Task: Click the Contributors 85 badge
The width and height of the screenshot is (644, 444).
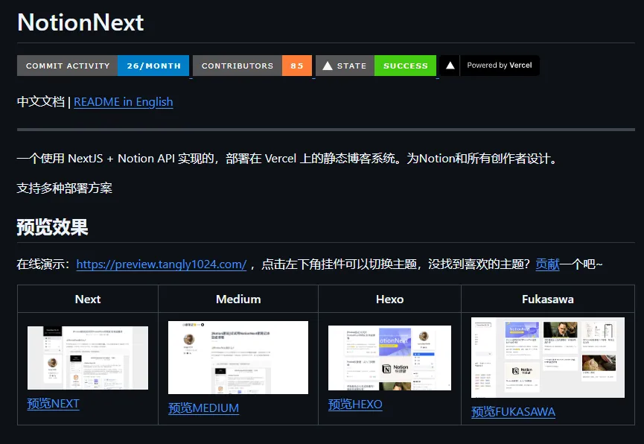Action: coord(252,66)
